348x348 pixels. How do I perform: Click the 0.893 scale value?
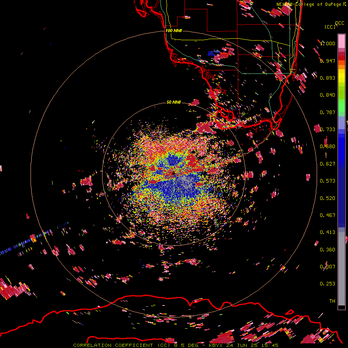click(x=328, y=78)
